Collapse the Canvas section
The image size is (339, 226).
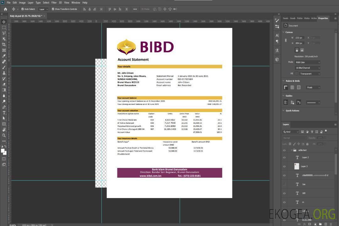(x=283, y=32)
